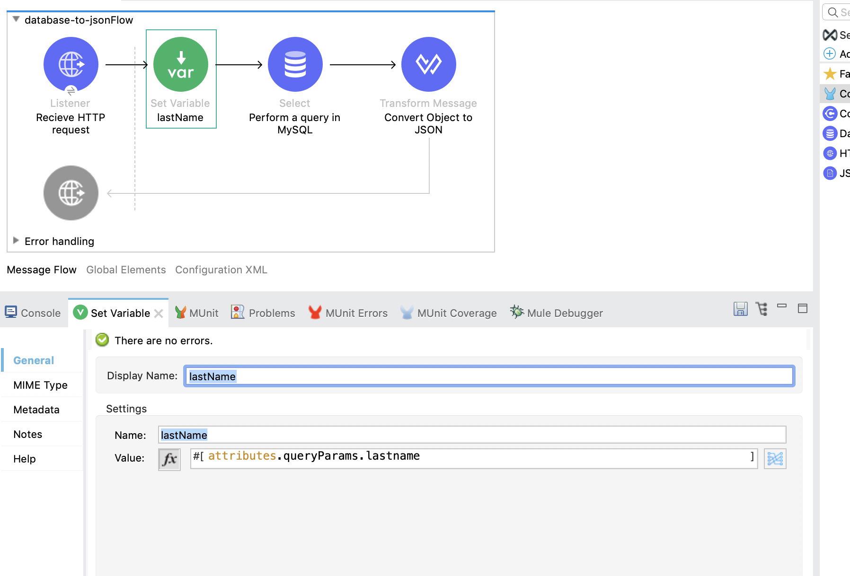Open the MUnit Errors tab
Viewport: 850px width, 576px height.
348,313
